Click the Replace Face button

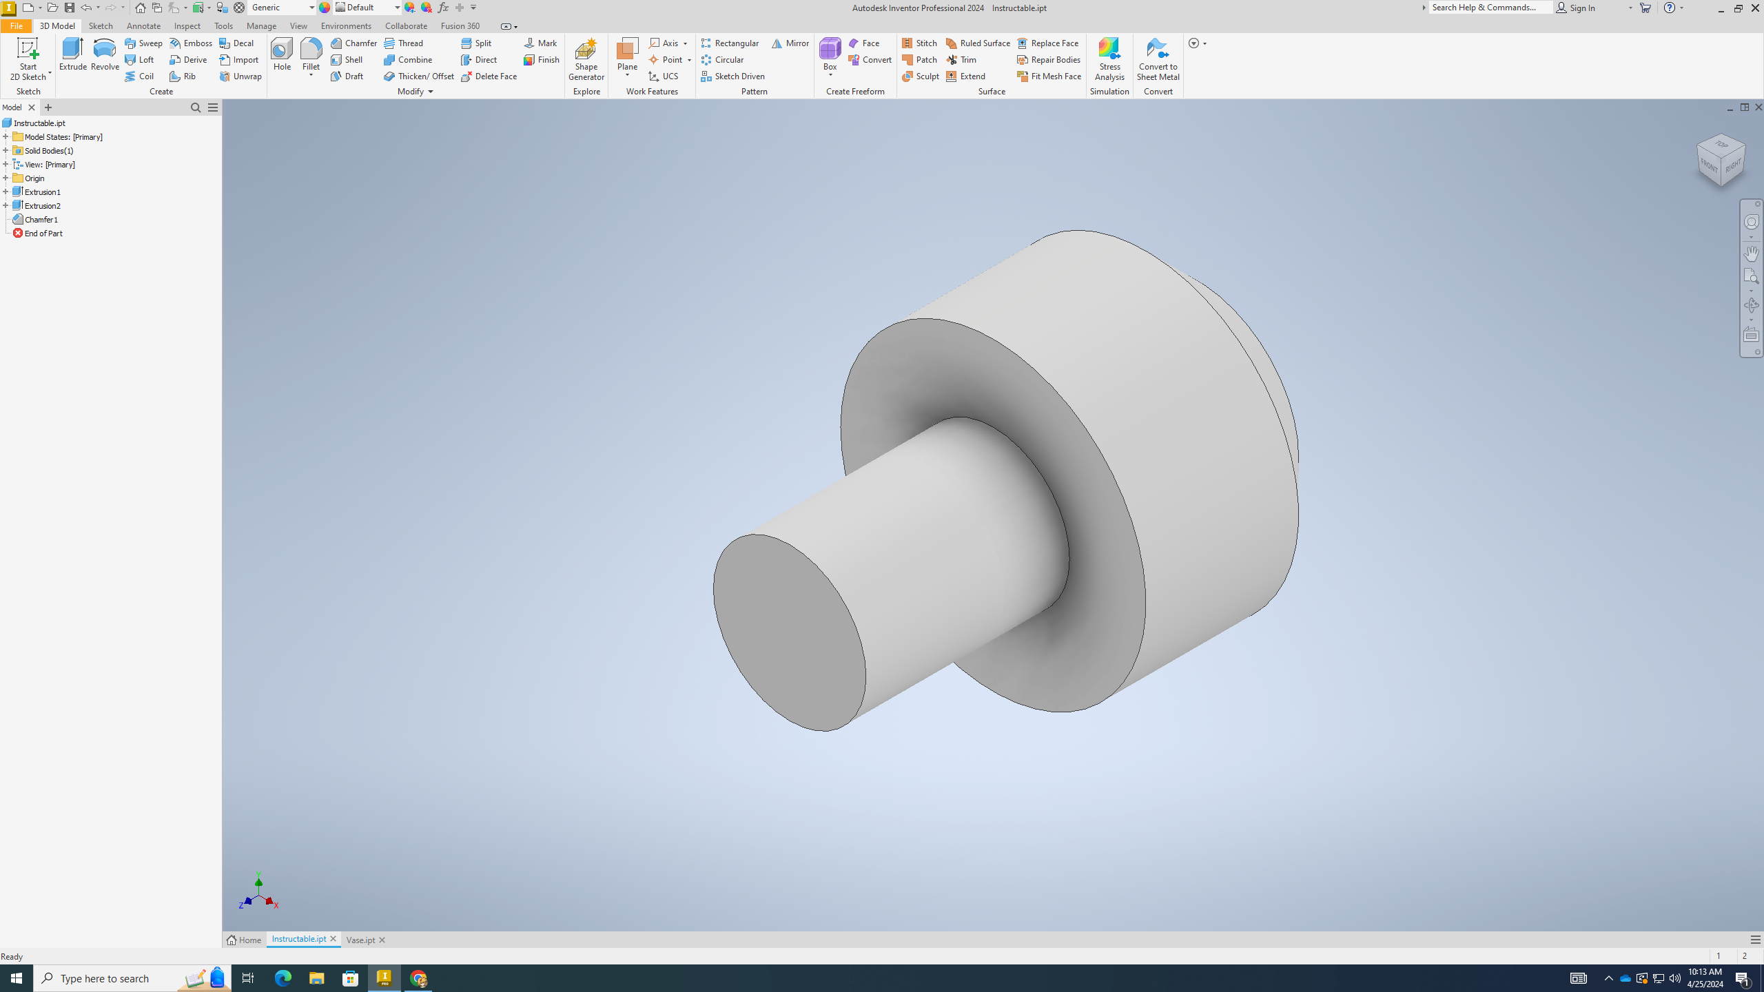pyautogui.click(x=1047, y=43)
